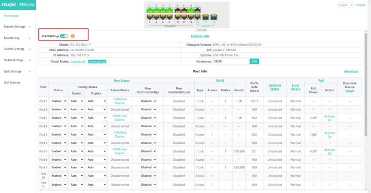371x193 pixels.
Task: Click the Download App button
Action: click(x=97, y=62)
